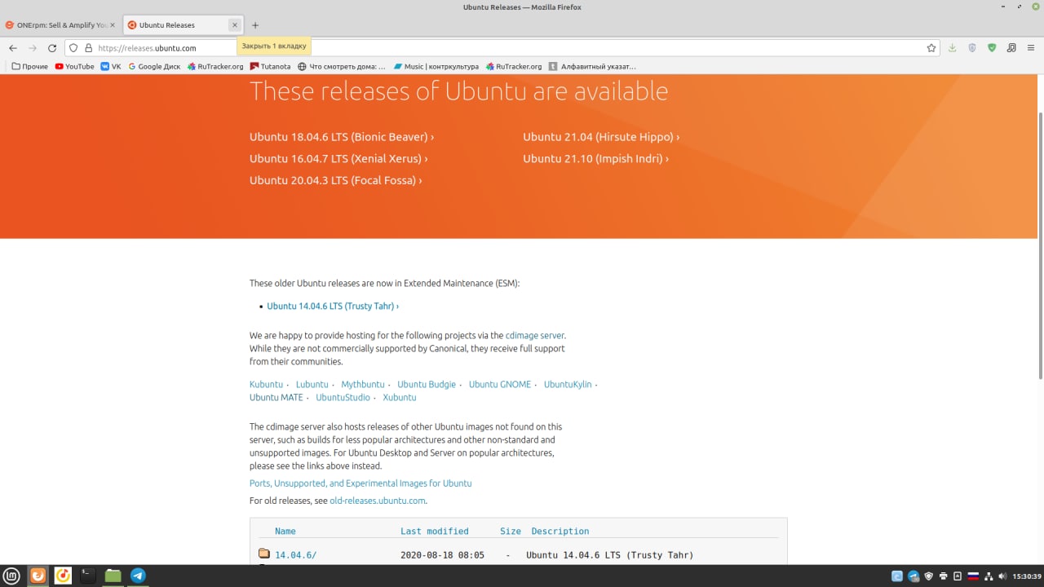The height and width of the screenshot is (587, 1044).
Task: Open the YouTube bookmark
Action: pyautogui.click(x=74, y=67)
